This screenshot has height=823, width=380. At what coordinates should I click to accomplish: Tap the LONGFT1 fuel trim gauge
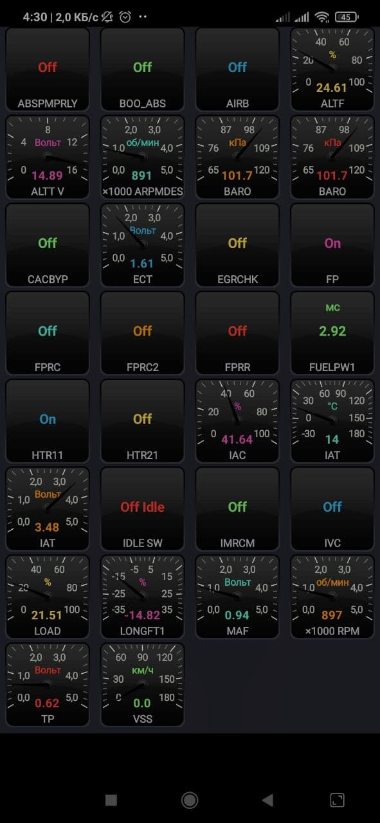[143, 597]
